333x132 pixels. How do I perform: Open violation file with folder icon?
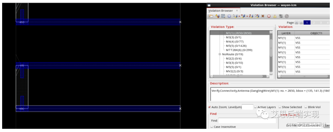coord(211,16)
